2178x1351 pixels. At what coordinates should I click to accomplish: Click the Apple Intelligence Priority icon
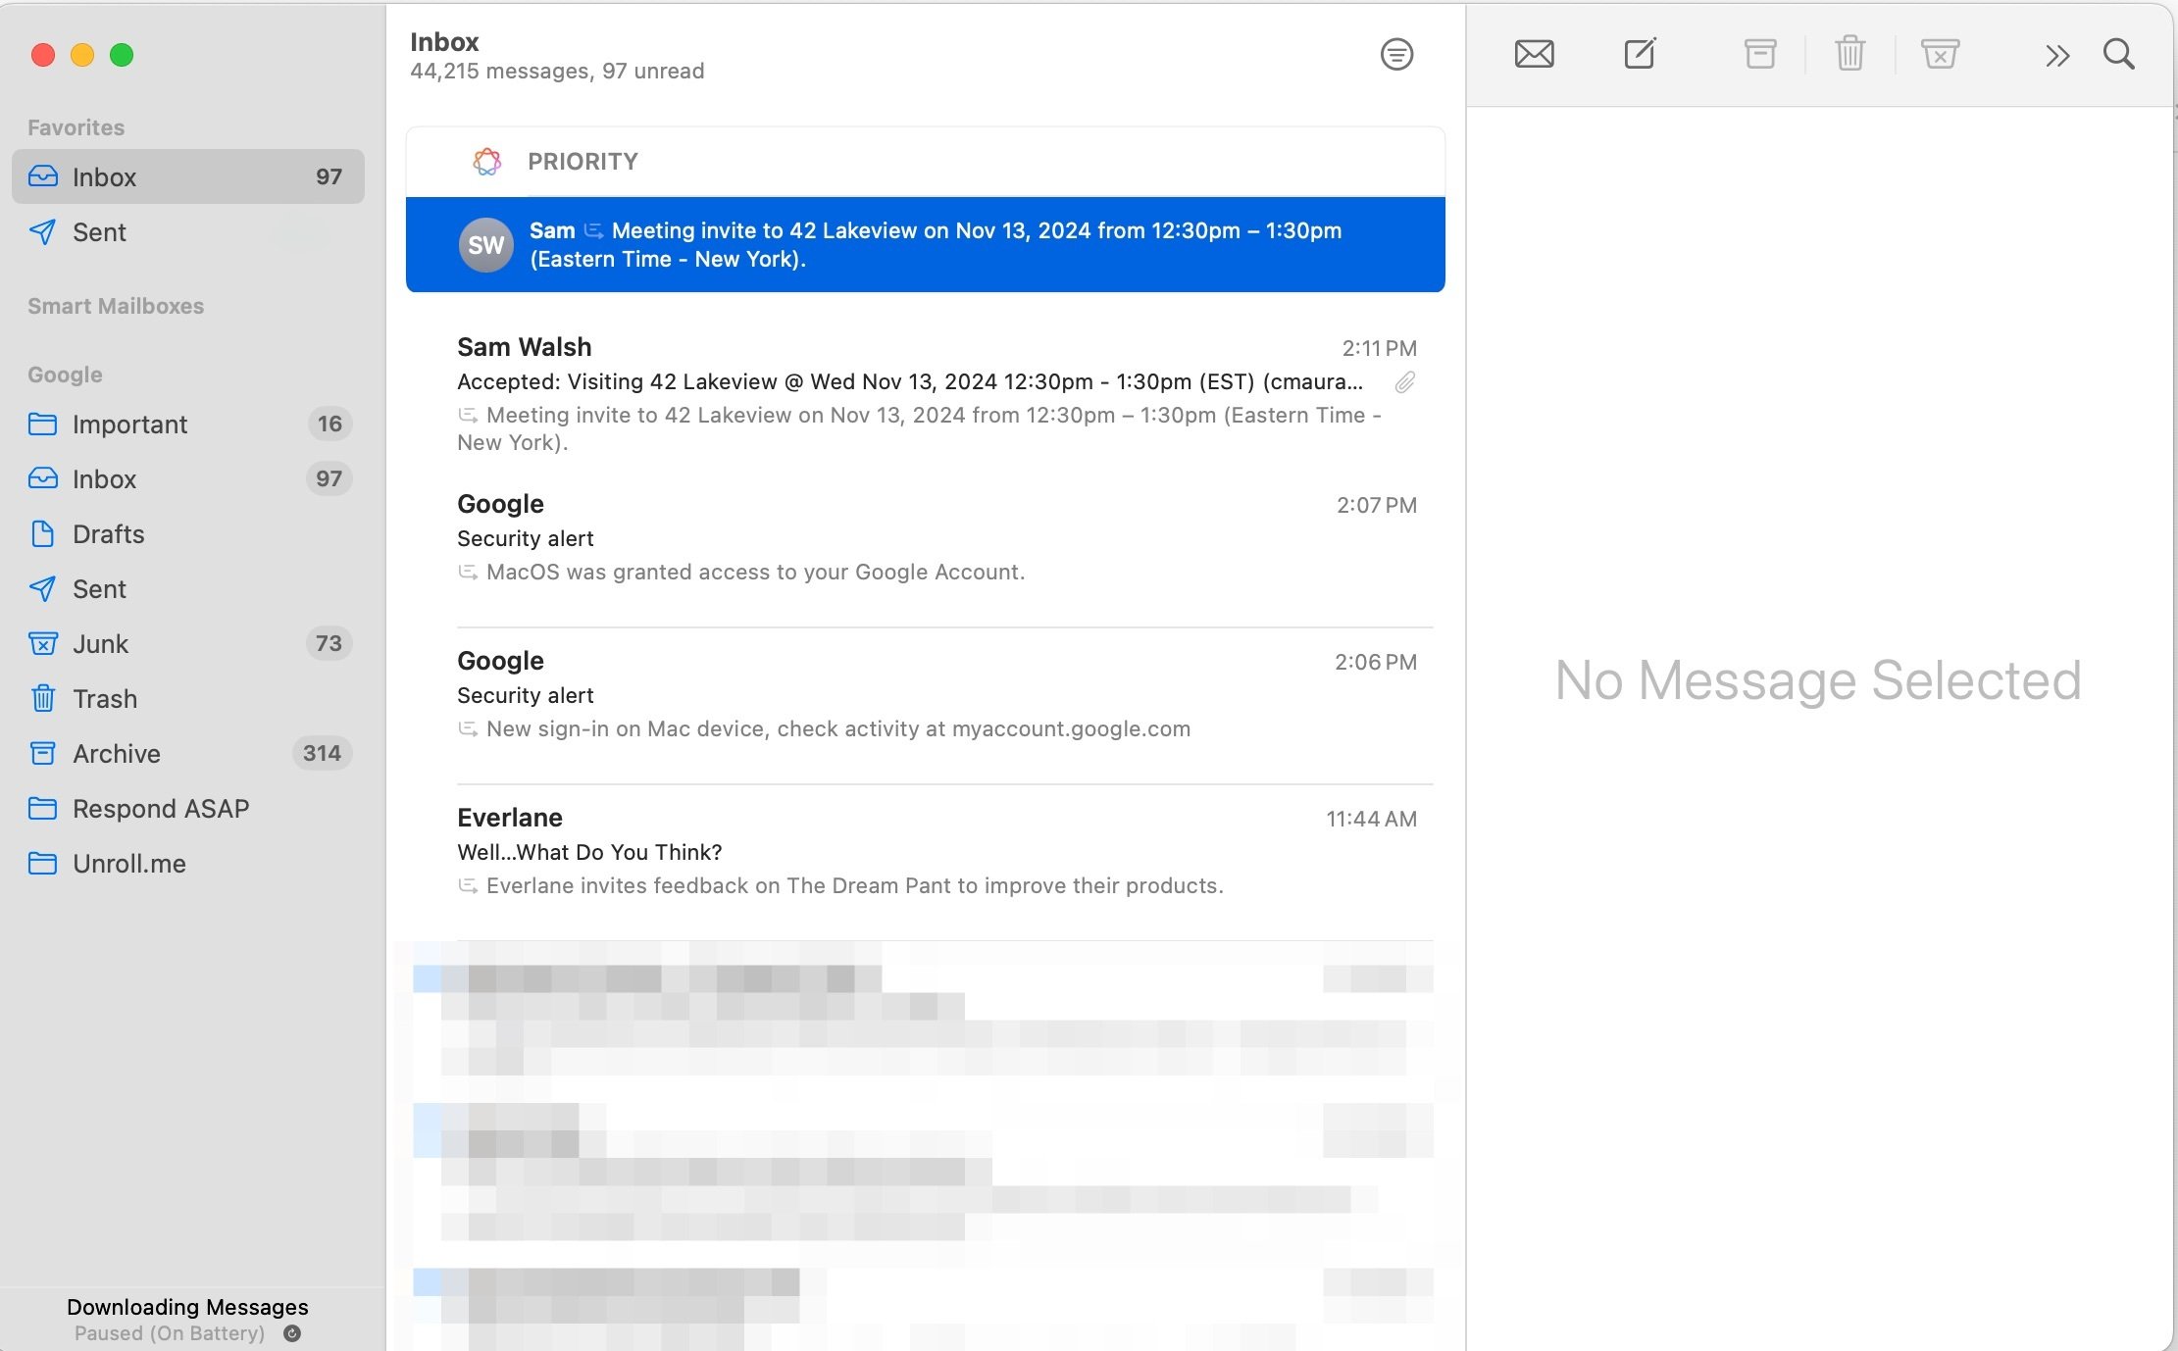coord(486,162)
